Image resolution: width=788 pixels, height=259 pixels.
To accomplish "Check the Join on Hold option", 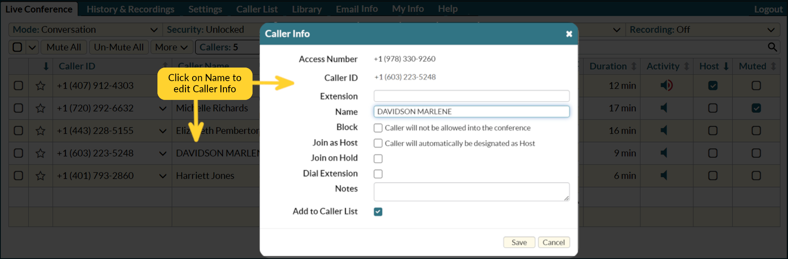I will (378, 159).
